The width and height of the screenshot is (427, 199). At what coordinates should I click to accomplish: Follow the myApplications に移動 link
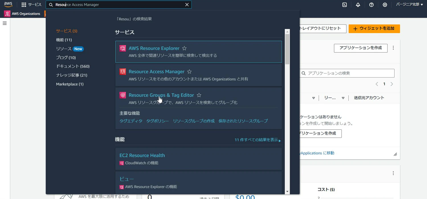(x=317, y=153)
